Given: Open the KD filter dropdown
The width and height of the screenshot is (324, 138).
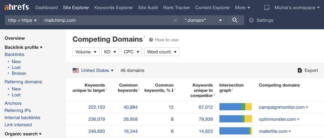Looking at the screenshot, I should pyautogui.click(x=110, y=52).
